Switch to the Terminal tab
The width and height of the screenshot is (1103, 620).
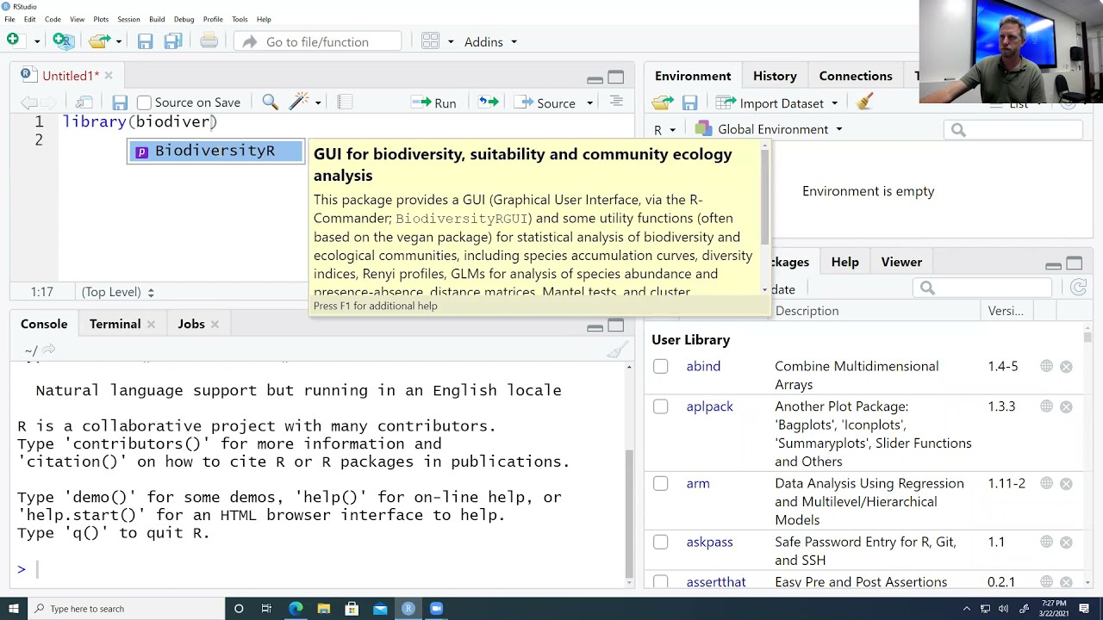115,324
